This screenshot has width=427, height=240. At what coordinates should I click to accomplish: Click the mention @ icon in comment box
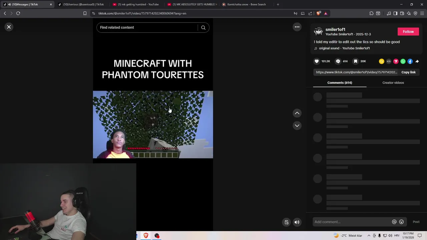point(394,222)
